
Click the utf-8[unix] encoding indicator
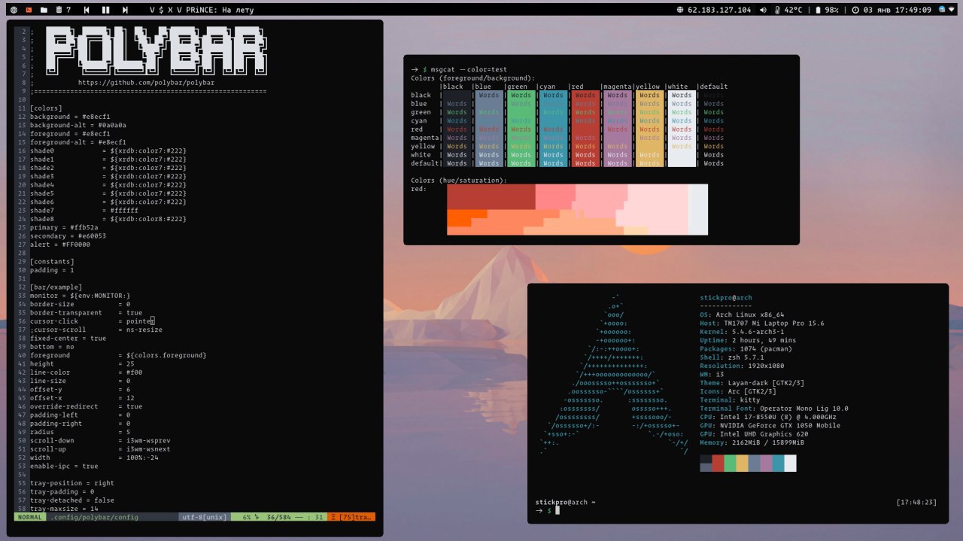point(203,517)
